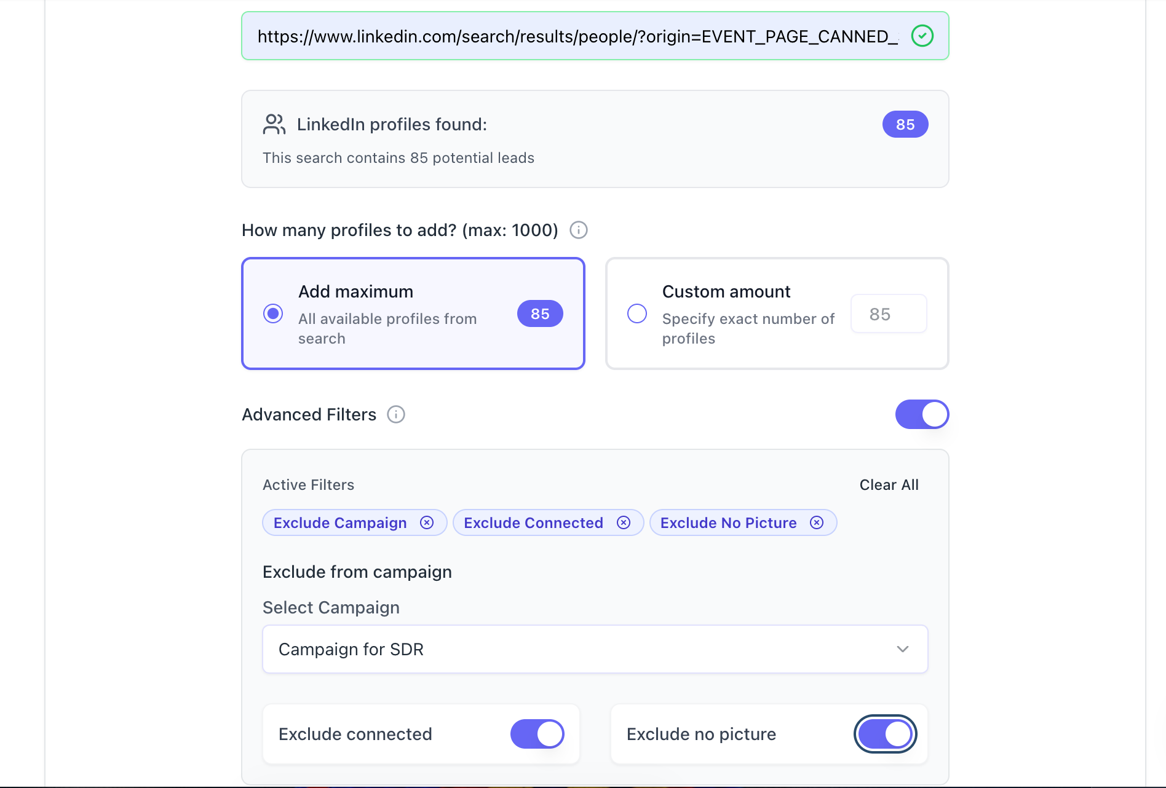Screen dimensions: 1166x788
Task: Click the people icon beside LinkedIn profiles found
Action: tap(274, 124)
